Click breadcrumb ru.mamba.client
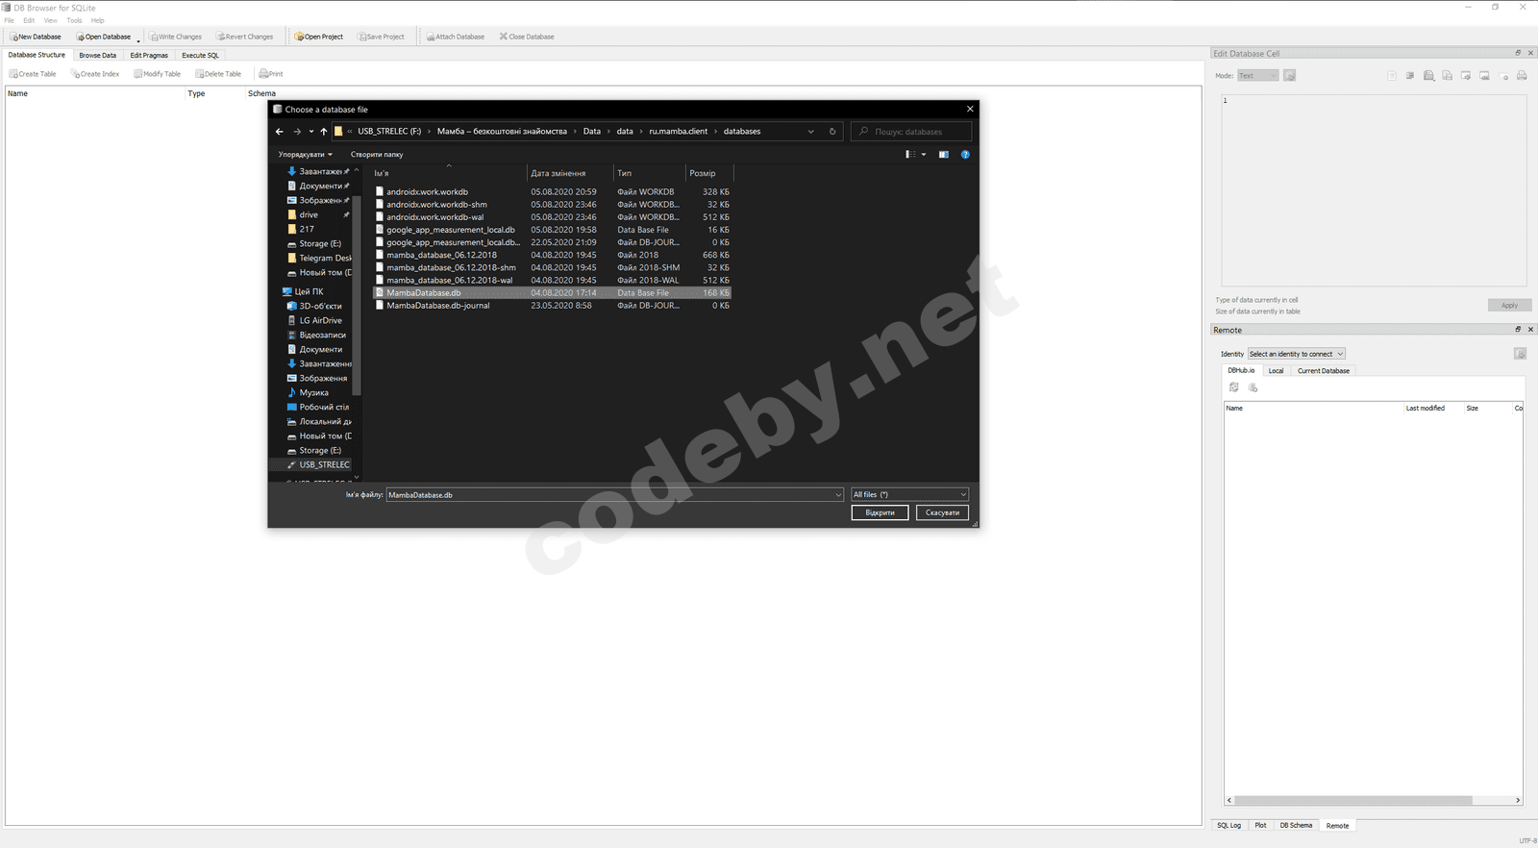 [x=679, y=132]
